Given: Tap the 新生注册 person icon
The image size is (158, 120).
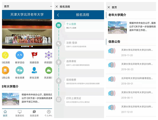Looking at the screenshot, I should (x=34, y=70).
